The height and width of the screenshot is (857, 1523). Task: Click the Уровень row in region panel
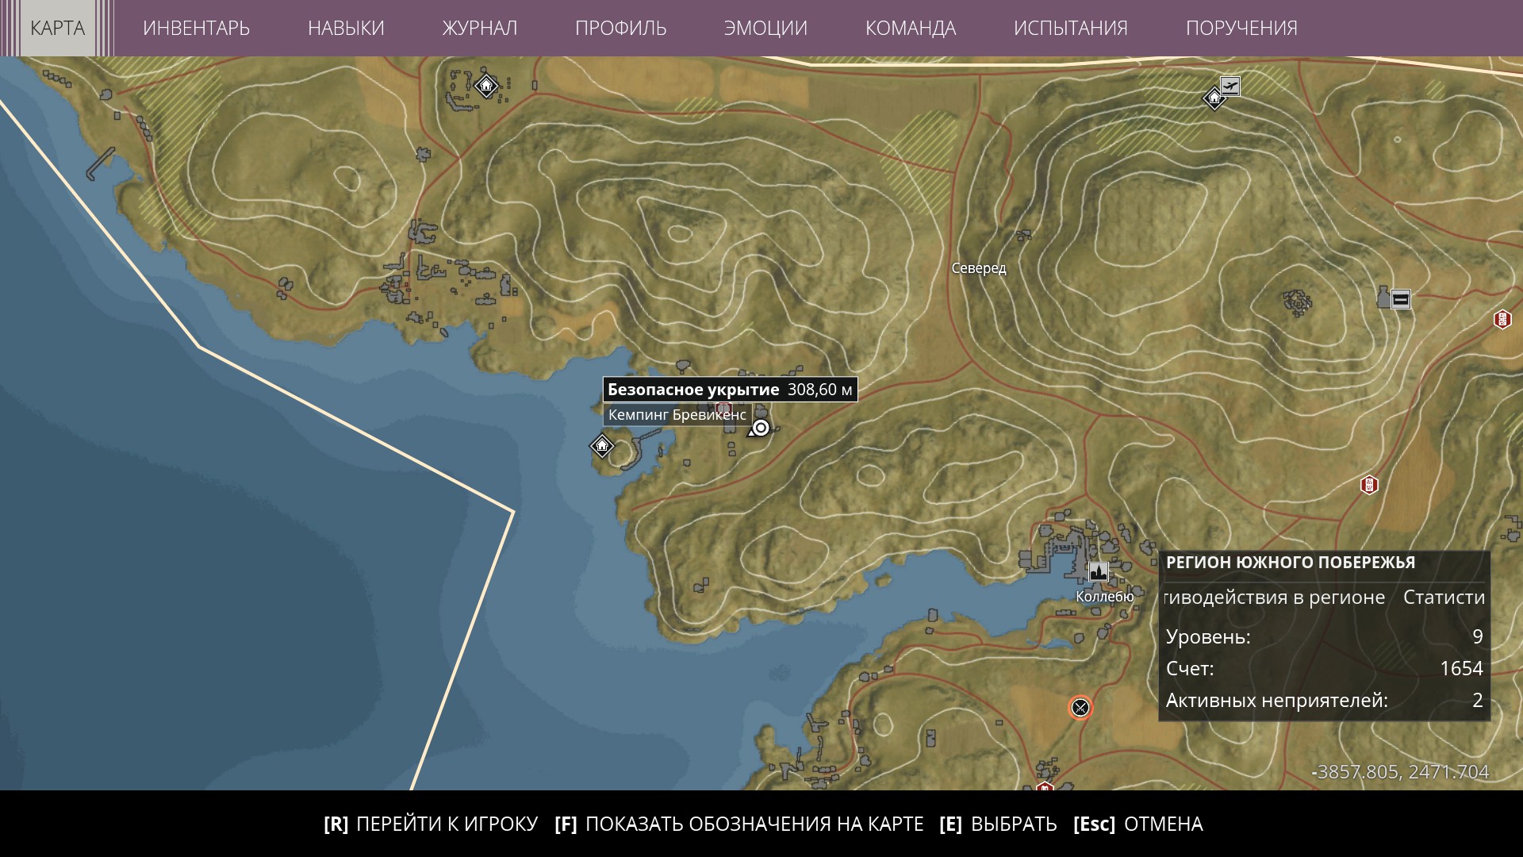[1325, 636]
